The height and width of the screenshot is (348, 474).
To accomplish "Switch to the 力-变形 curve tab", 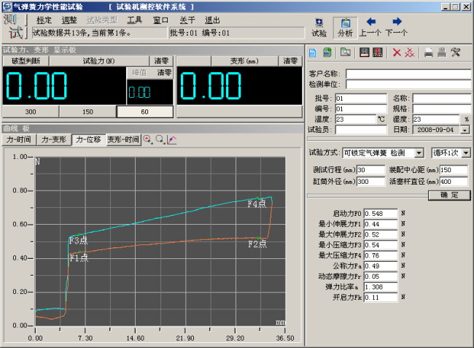I will (54, 139).
